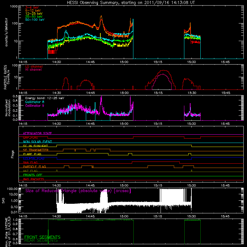
Task: Click the vertical Flags axis label
Action: pos(13,154)
